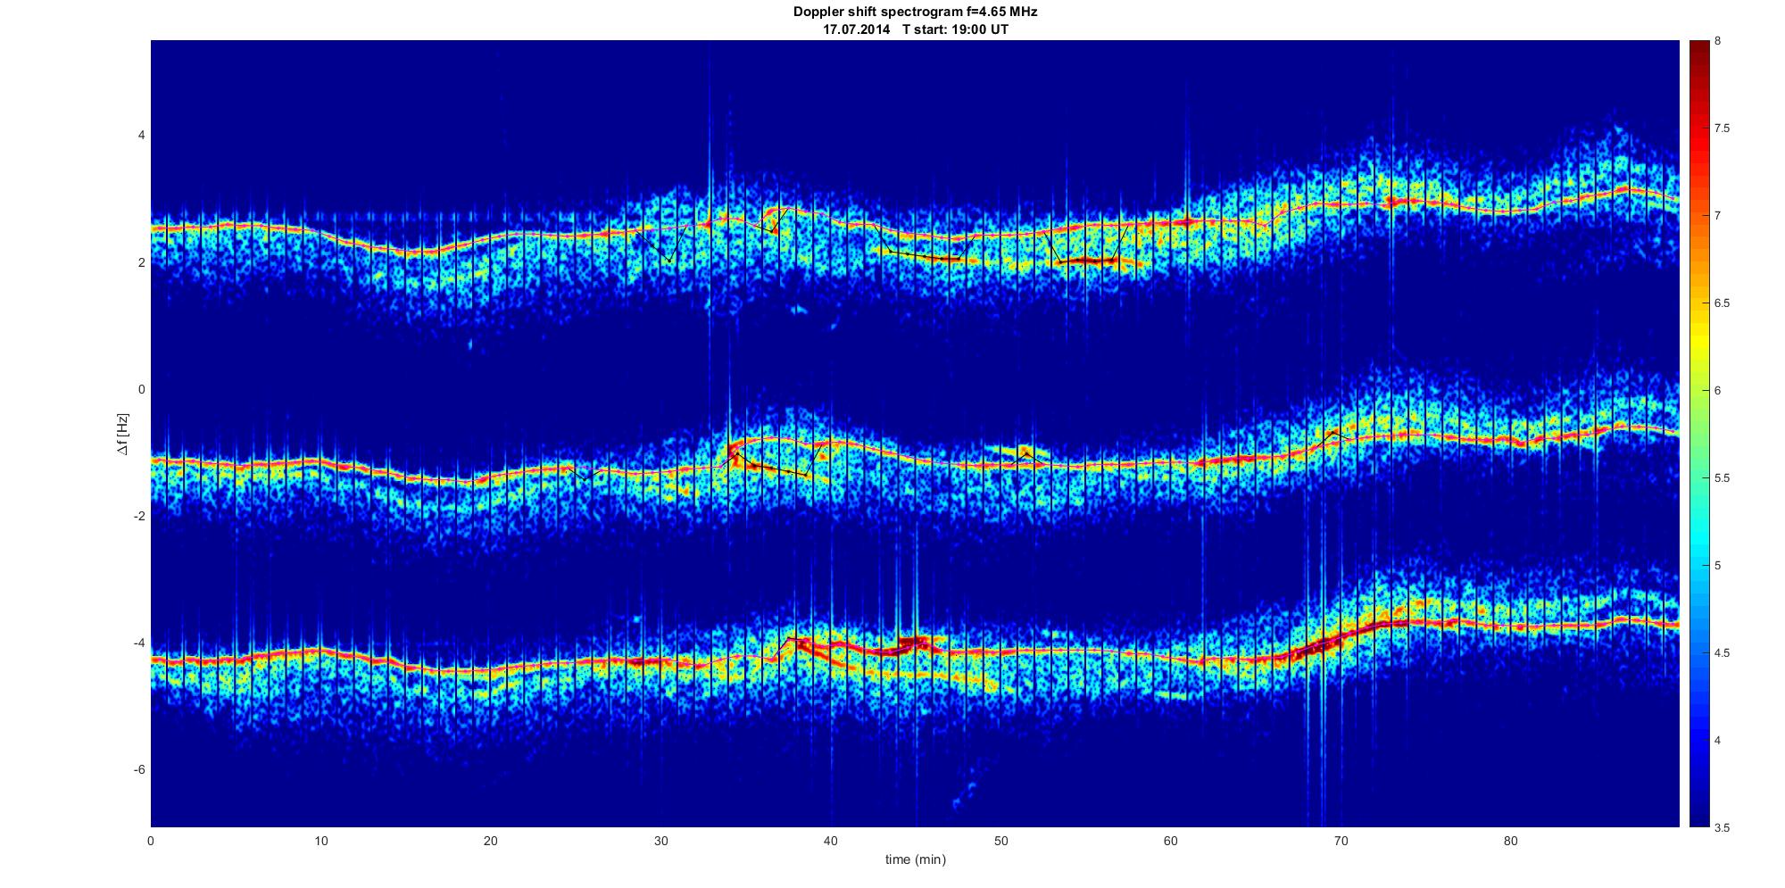Click the y-axis tick label '-2'

138,517
